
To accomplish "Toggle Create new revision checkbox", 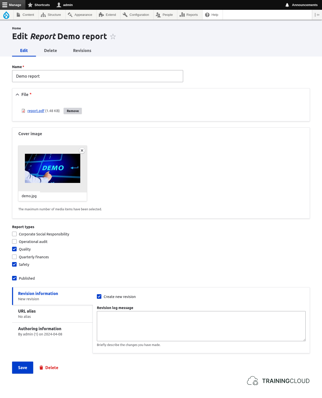I will pos(99,296).
